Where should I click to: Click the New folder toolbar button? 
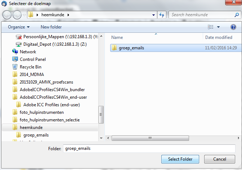click(x=51, y=27)
